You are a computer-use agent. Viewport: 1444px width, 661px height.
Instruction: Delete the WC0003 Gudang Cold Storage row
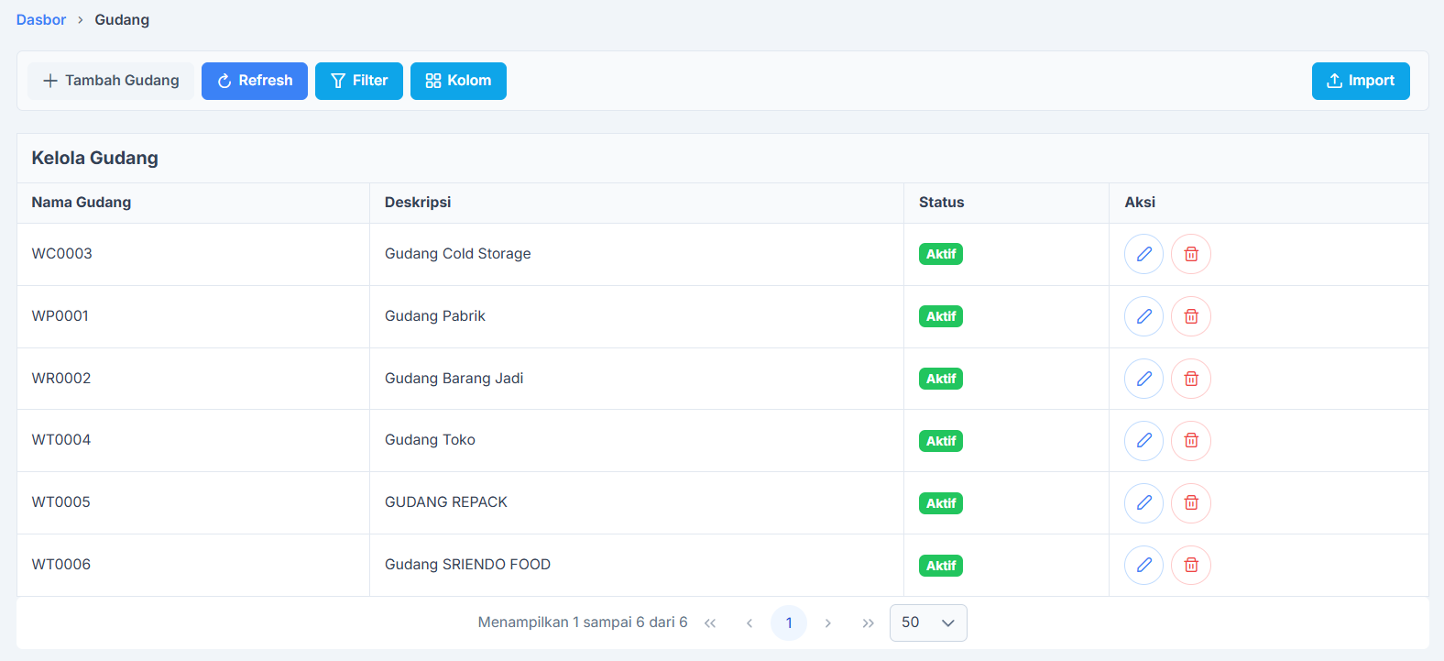1191,254
